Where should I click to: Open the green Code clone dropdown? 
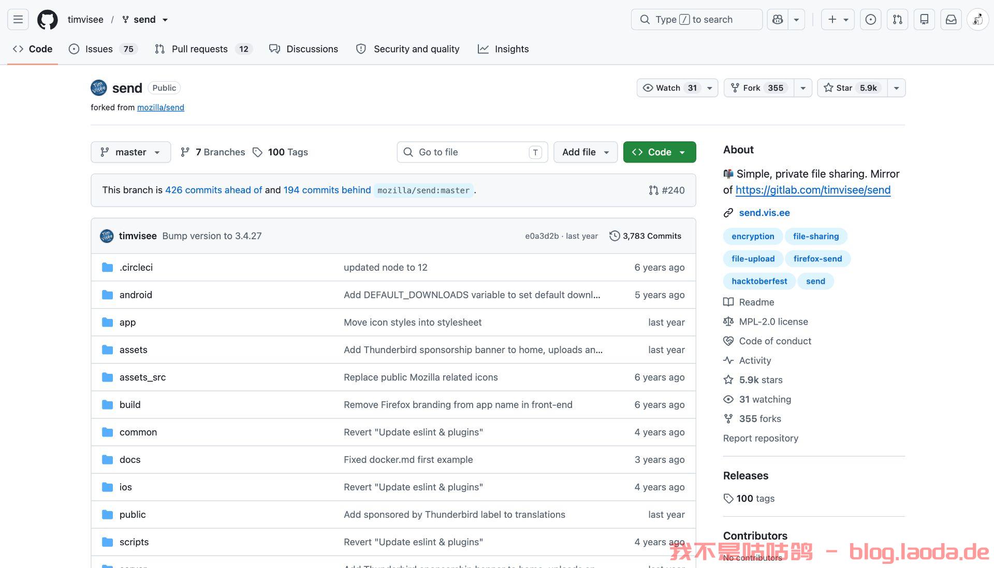pos(660,152)
